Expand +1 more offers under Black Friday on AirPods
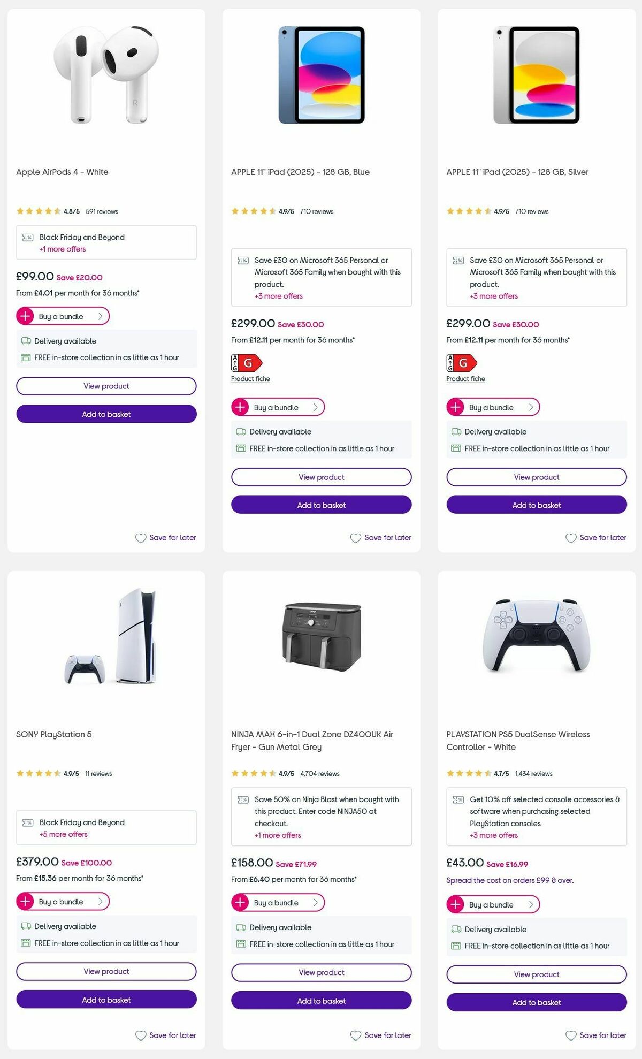The height and width of the screenshot is (1059, 642). coord(62,249)
